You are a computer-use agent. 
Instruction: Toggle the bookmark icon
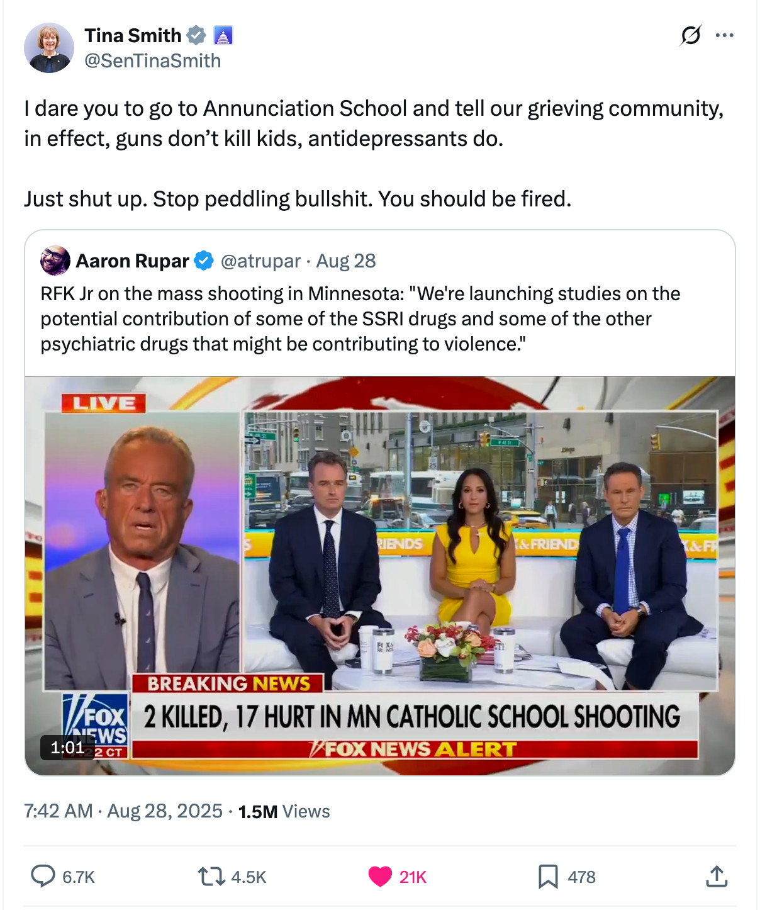pos(548,876)
